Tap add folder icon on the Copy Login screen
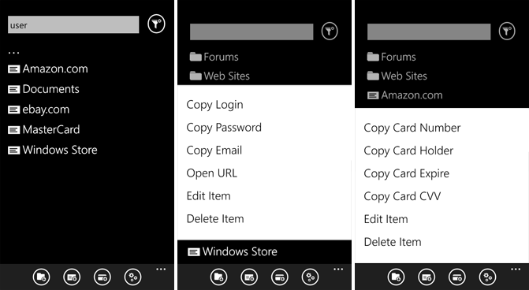Image resolution: width=529 pixels, height=290 pixels. click(218, 277)
